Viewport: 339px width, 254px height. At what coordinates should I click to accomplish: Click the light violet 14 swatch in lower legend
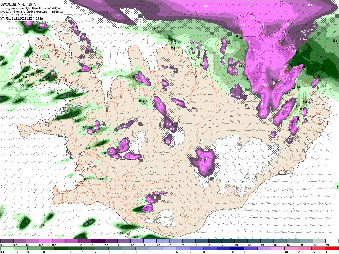(264, 248)
